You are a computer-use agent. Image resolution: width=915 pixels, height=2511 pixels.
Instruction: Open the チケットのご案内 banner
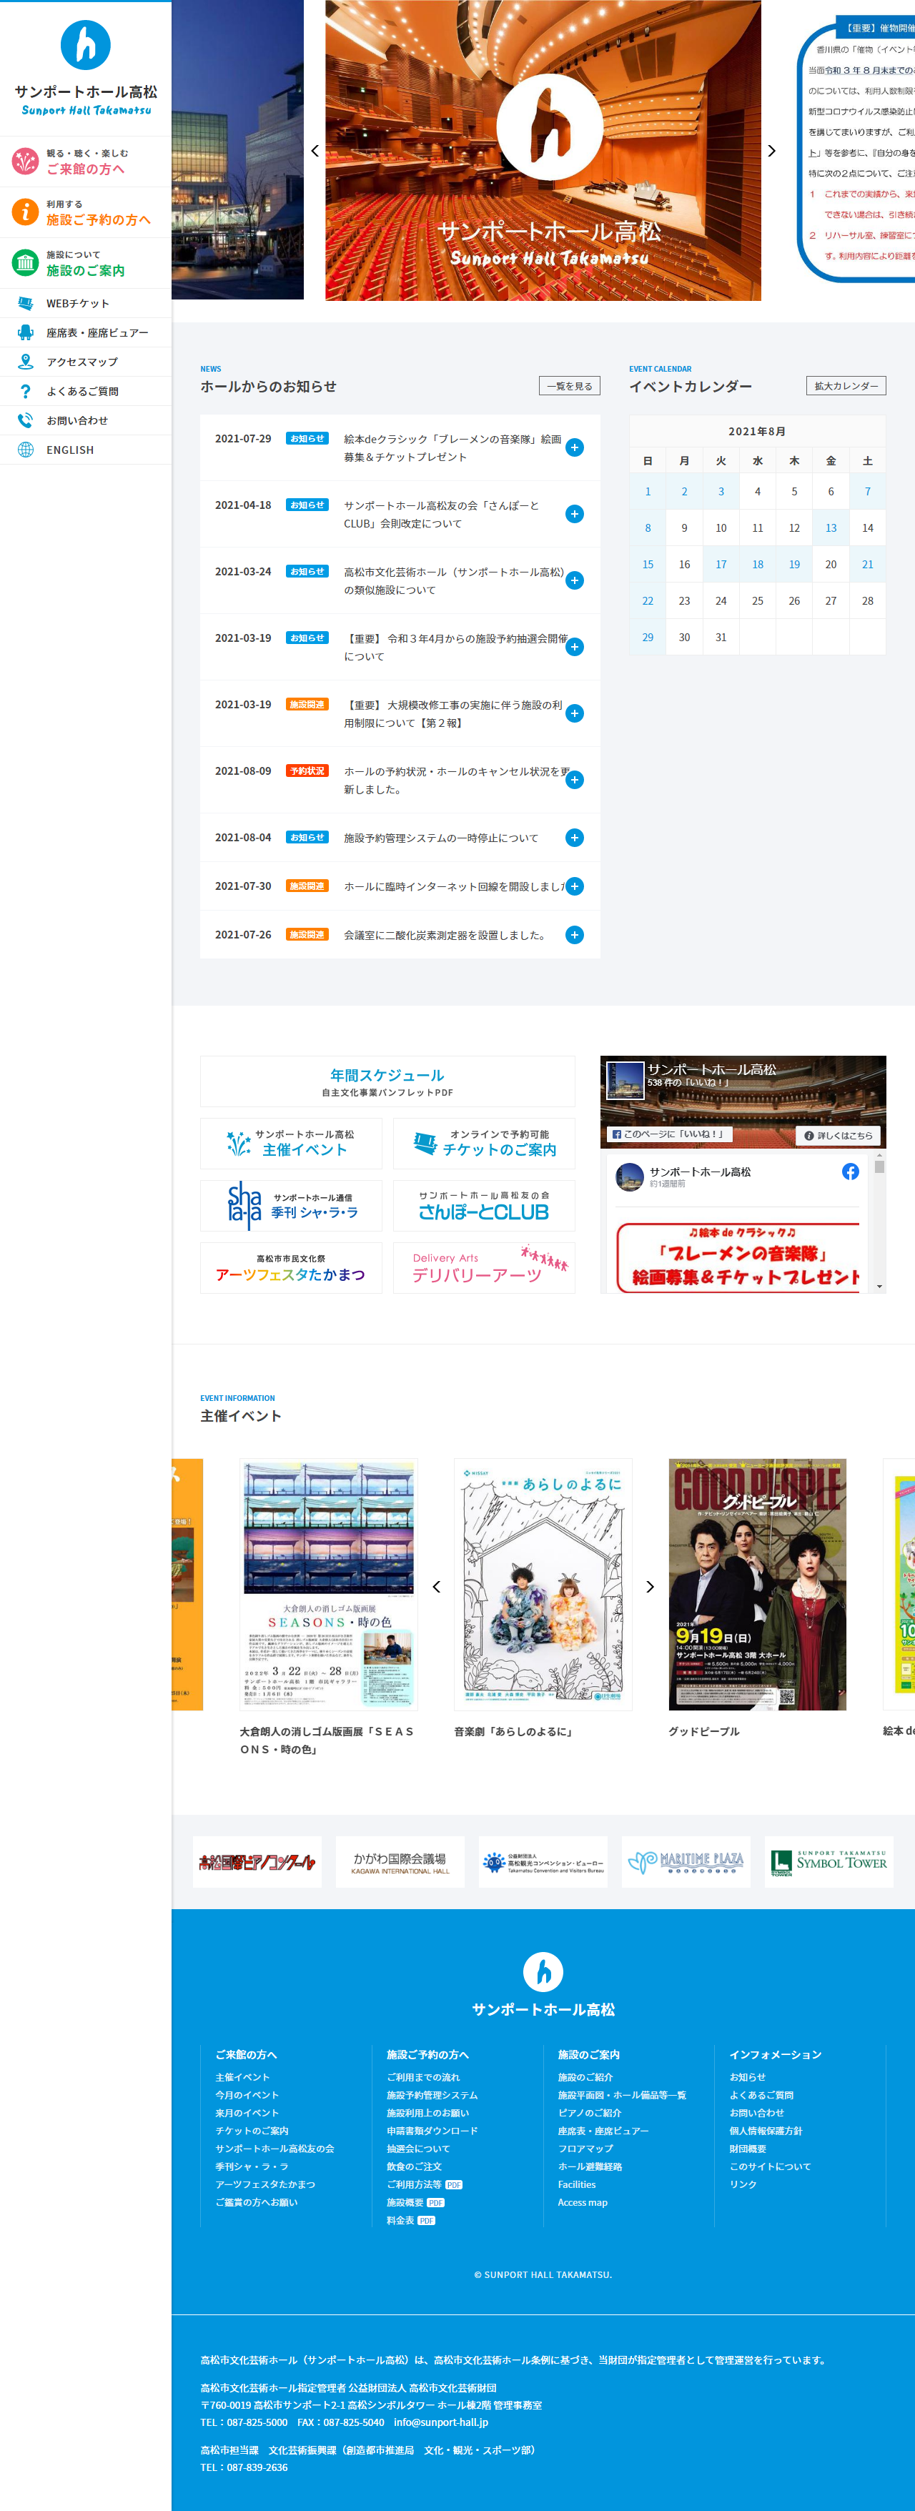click(x=484, y=1144)
